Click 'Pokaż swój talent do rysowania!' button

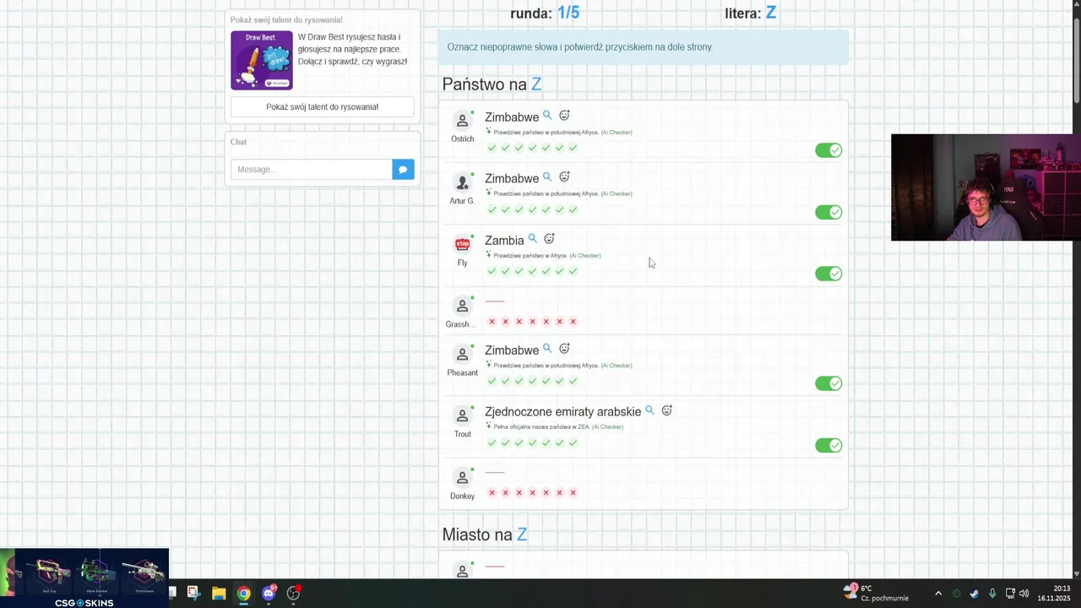tap(322, 107)
